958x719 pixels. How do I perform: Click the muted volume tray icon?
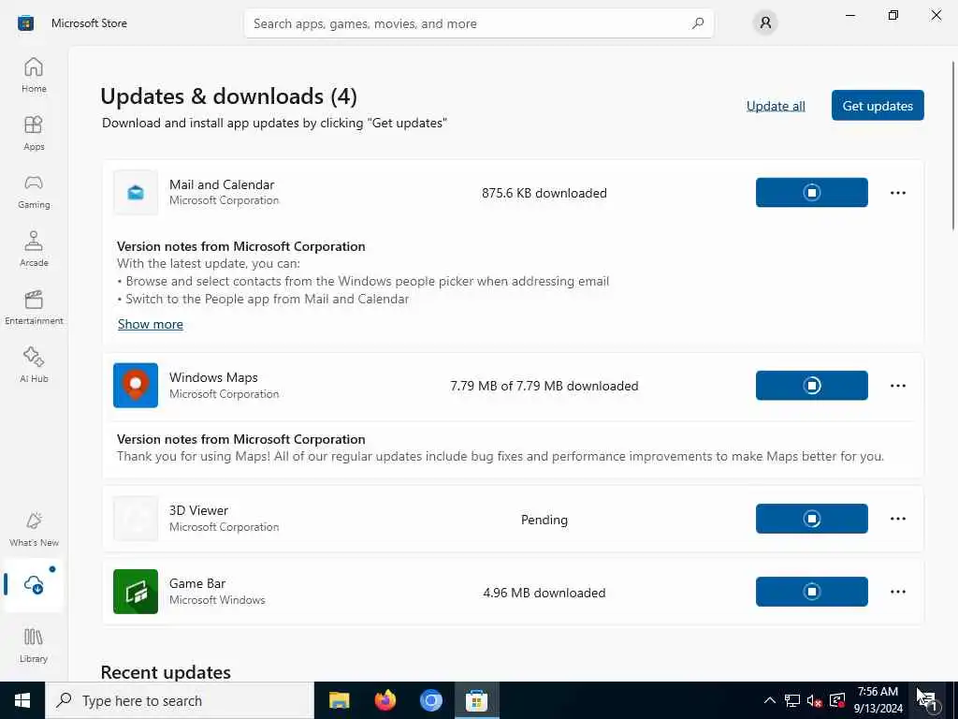coord(814,700)
